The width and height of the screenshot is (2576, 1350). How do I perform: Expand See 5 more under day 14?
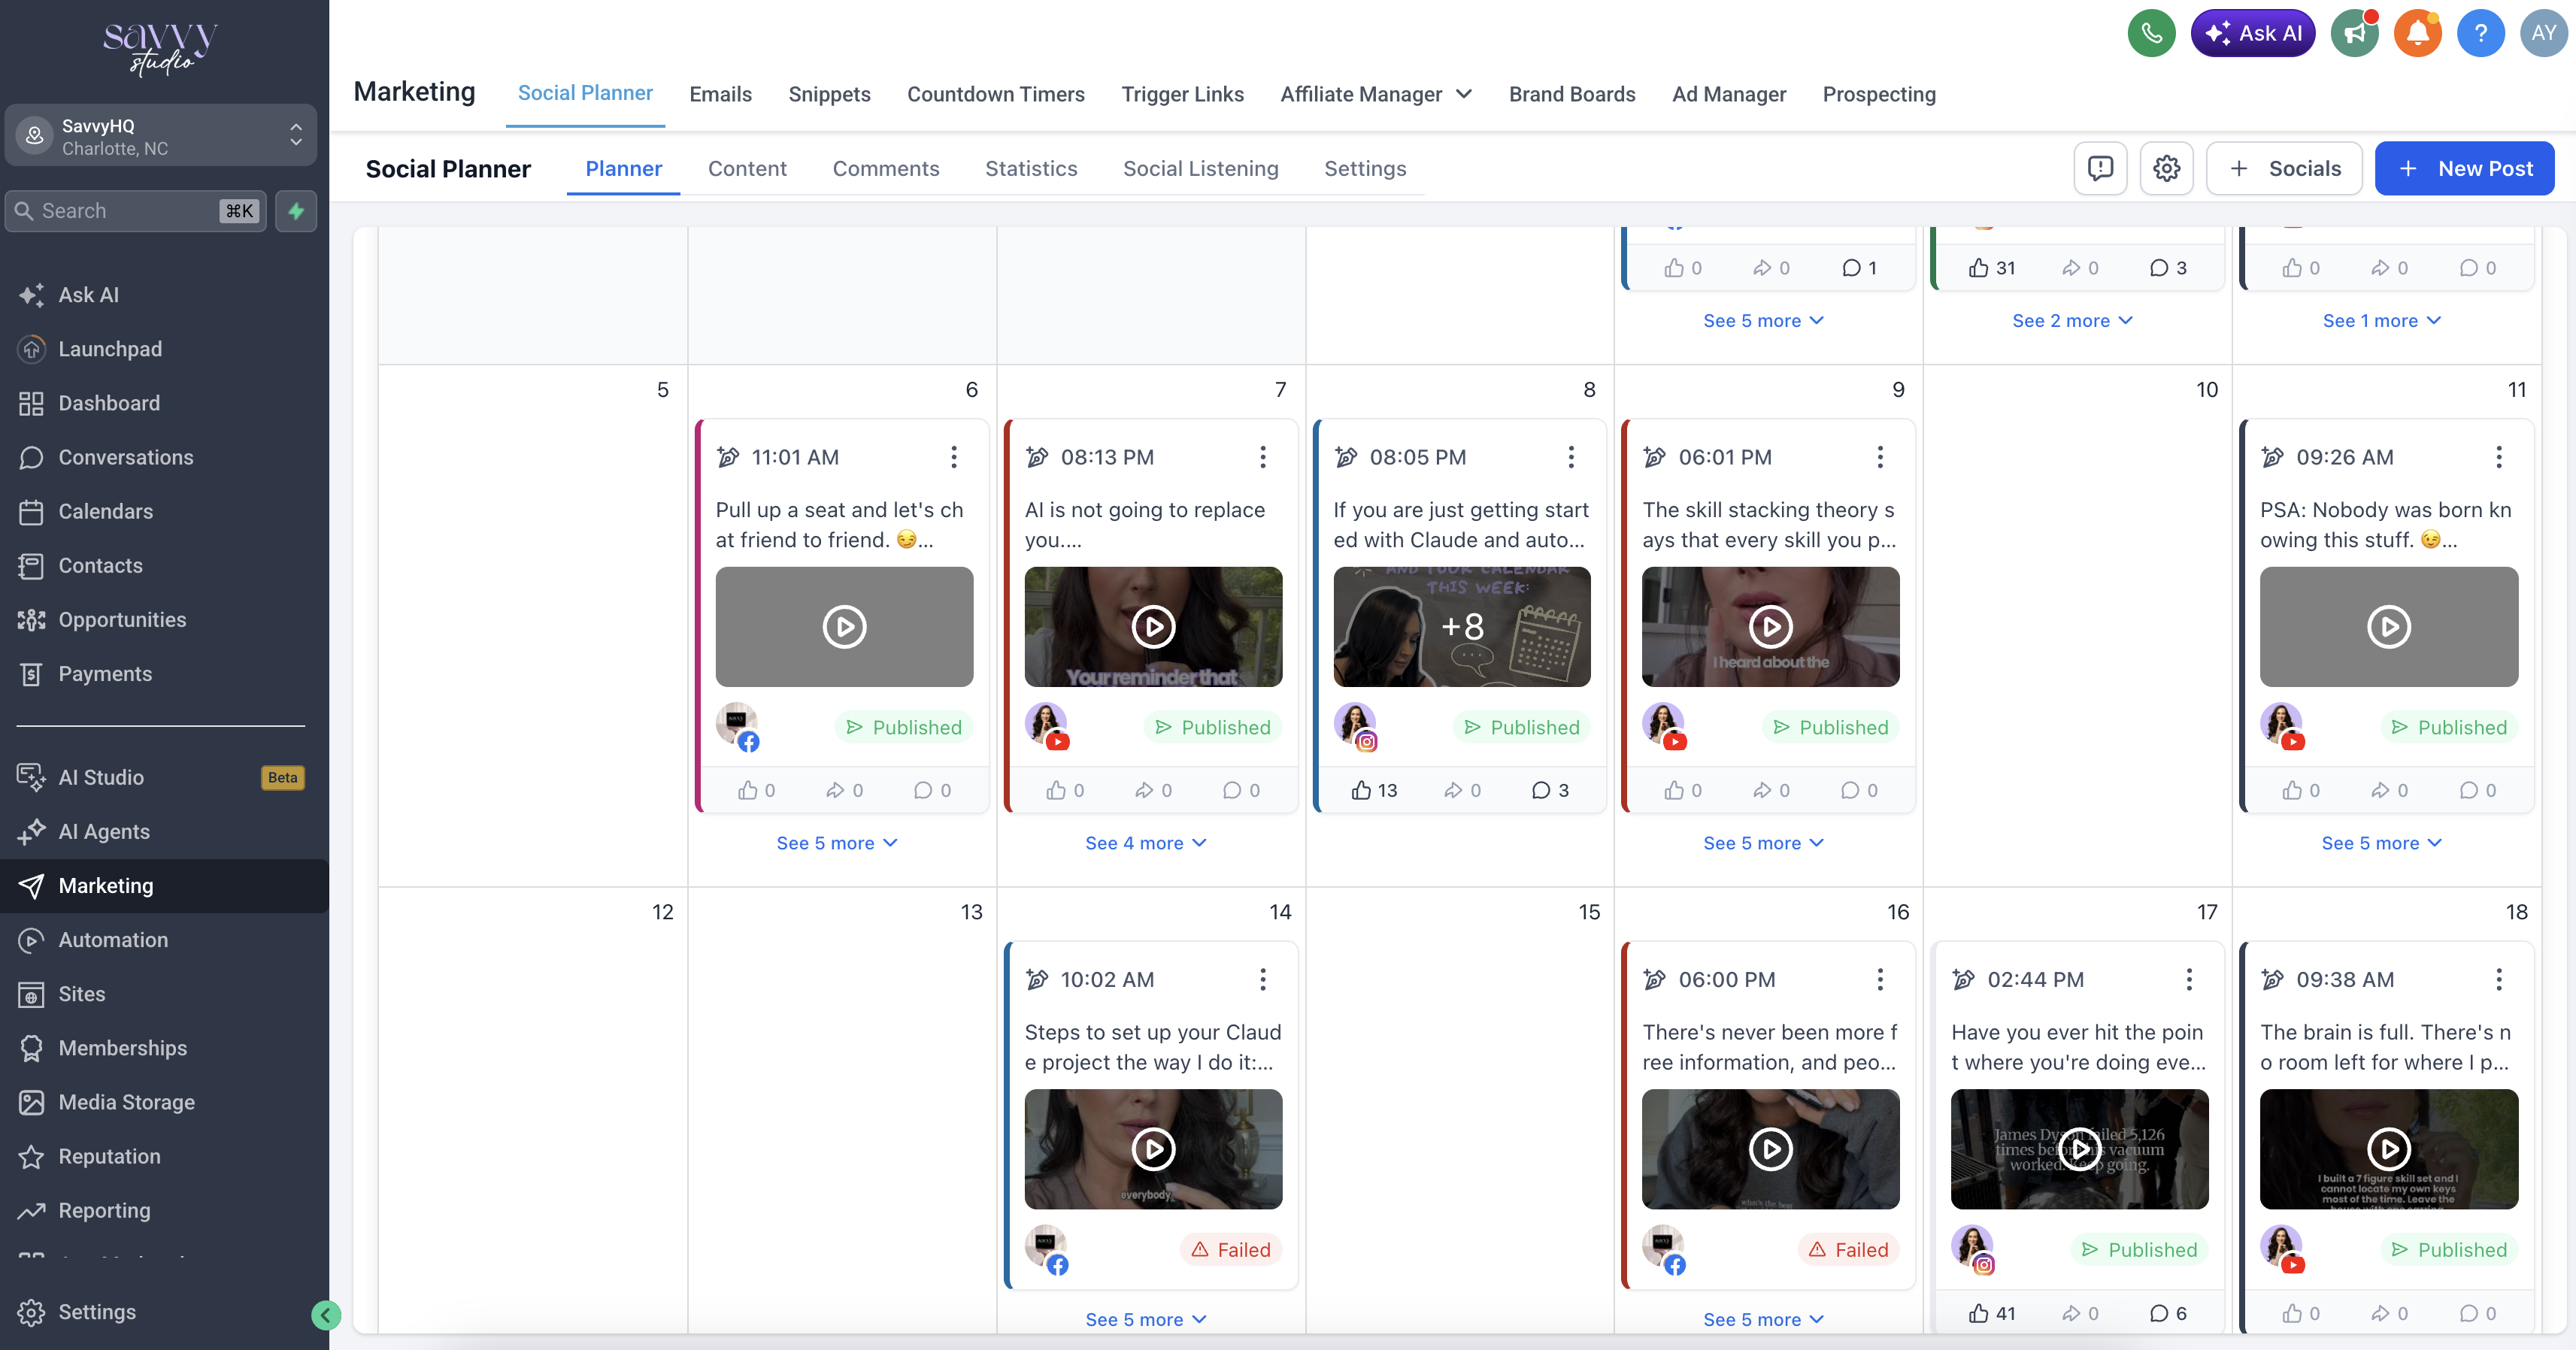(1146, 1319)
